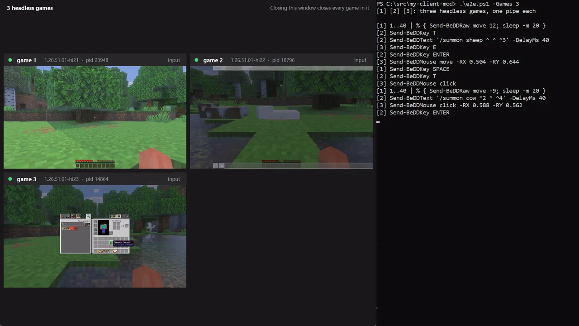The width and height of the screenshot is (579, 326).
Task: Click the game 3 title label
Action: 26,179
